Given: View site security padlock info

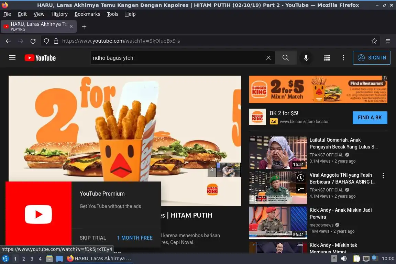Looking at the screenshot, I should pyautogui.click(x=56, y=41).
